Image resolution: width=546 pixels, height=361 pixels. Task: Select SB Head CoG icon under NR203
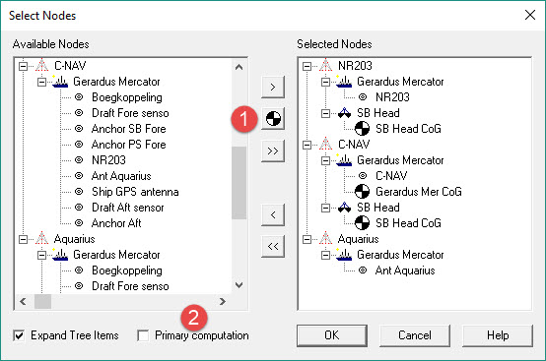pos(362,129)
